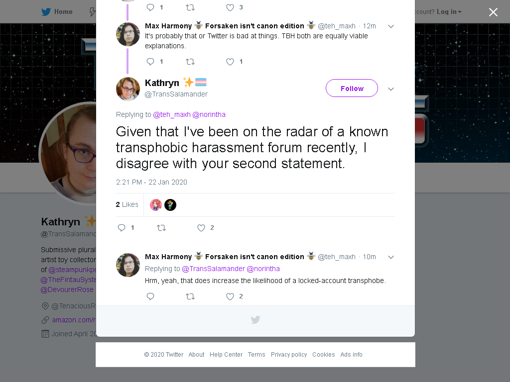Reply to Max Harmony's 10m tweet
Image resolution: width=510 pixels, height=382 pixels.
[x=150, y=296]
